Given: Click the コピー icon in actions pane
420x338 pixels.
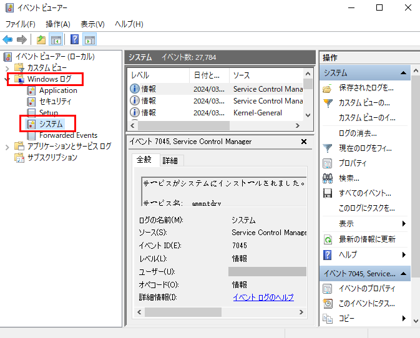Looking at the screenshot, I should pos(327,319).
